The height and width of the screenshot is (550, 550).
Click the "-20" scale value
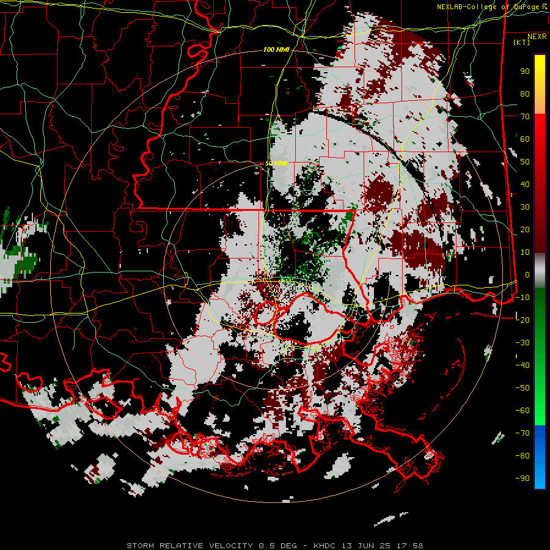(x=522, y=320)
